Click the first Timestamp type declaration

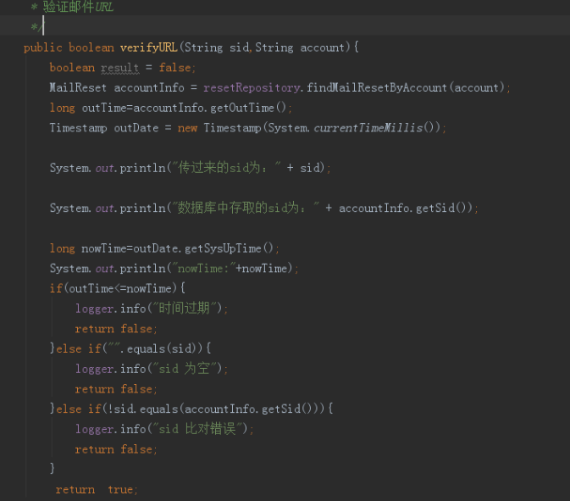78,128
